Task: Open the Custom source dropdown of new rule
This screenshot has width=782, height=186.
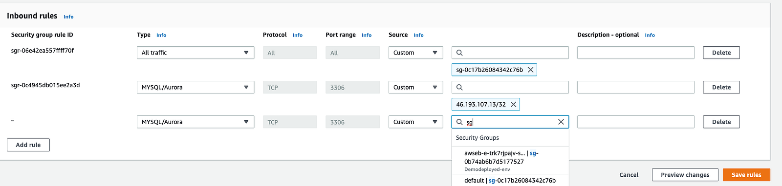Action: point(415,122)
